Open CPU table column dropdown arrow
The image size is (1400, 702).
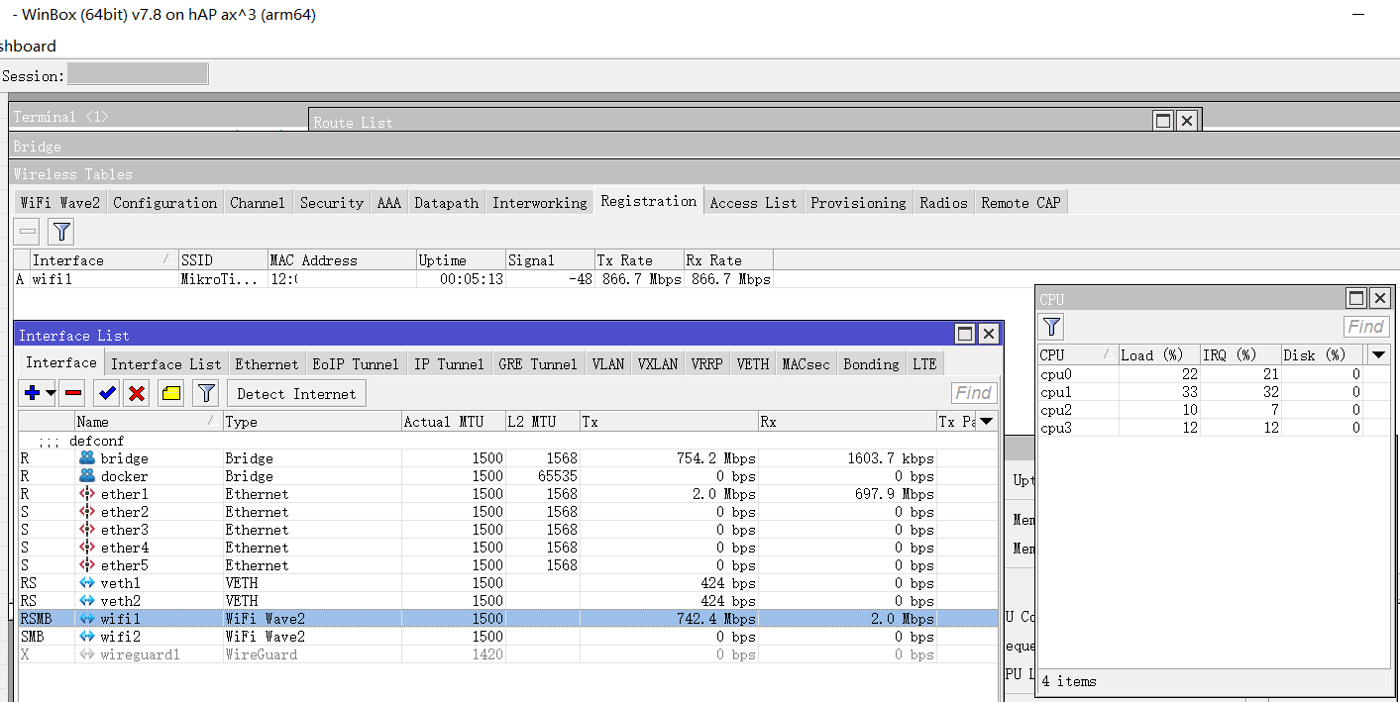pos(1378,354)
